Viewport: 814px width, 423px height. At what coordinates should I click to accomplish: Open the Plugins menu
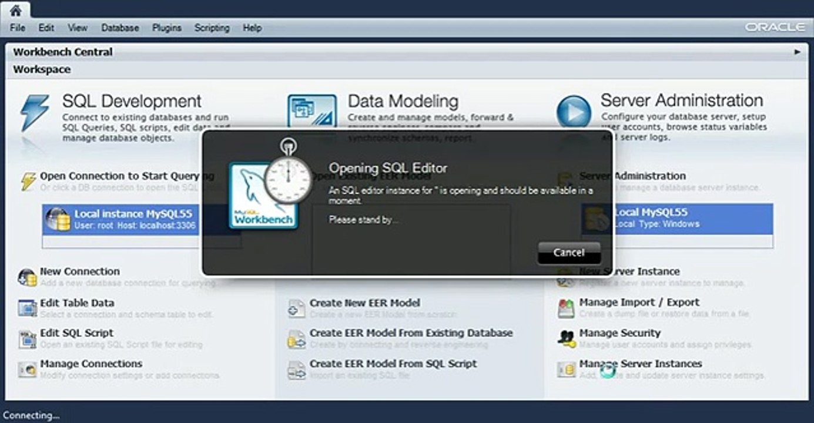[167, 28]
